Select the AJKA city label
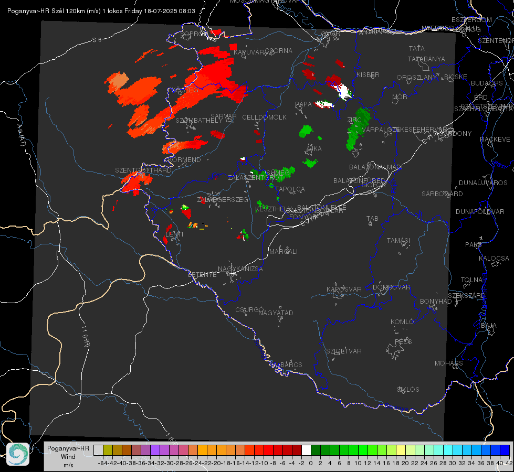The height and width of the screenshot is (472, 514). [314, 149]
